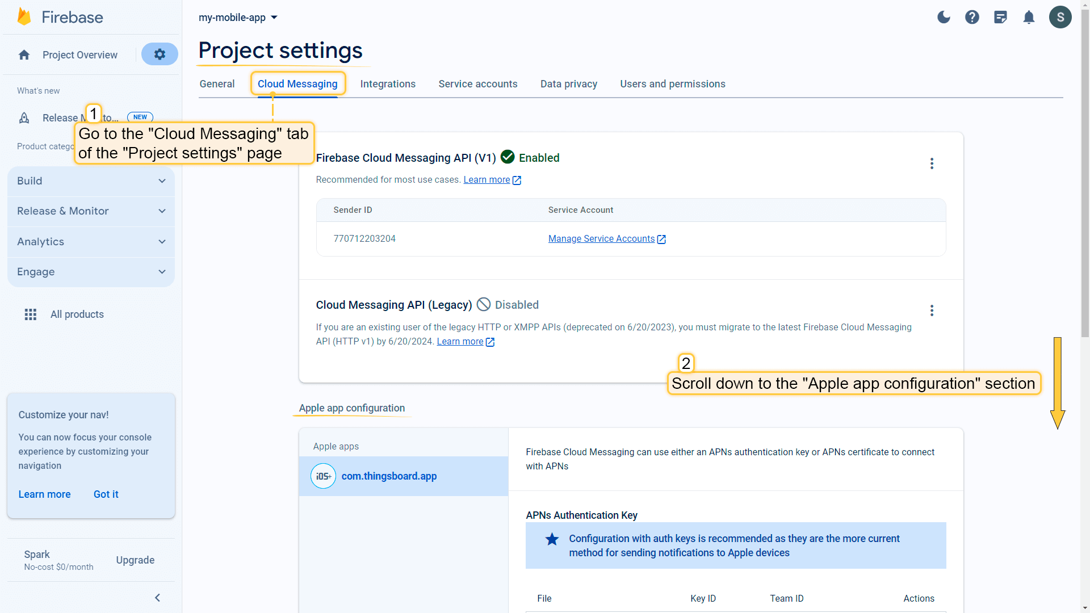Toggle dark mode moon icon
1090x613 pixels.
[x=944, y=17]
